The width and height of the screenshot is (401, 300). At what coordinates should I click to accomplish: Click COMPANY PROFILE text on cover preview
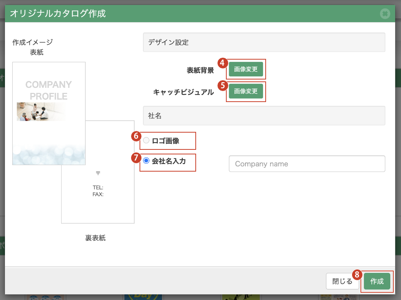click(x=49, y=90)
